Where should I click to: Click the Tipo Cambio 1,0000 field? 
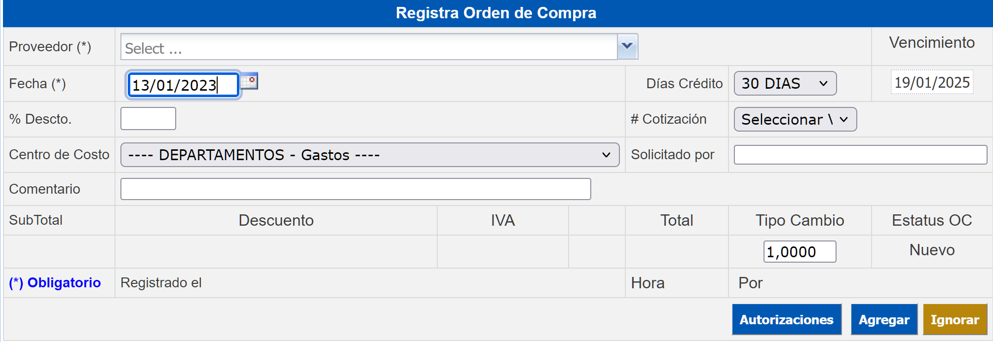[800, 251]
